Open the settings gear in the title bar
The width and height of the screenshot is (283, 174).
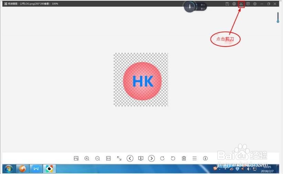255,4
